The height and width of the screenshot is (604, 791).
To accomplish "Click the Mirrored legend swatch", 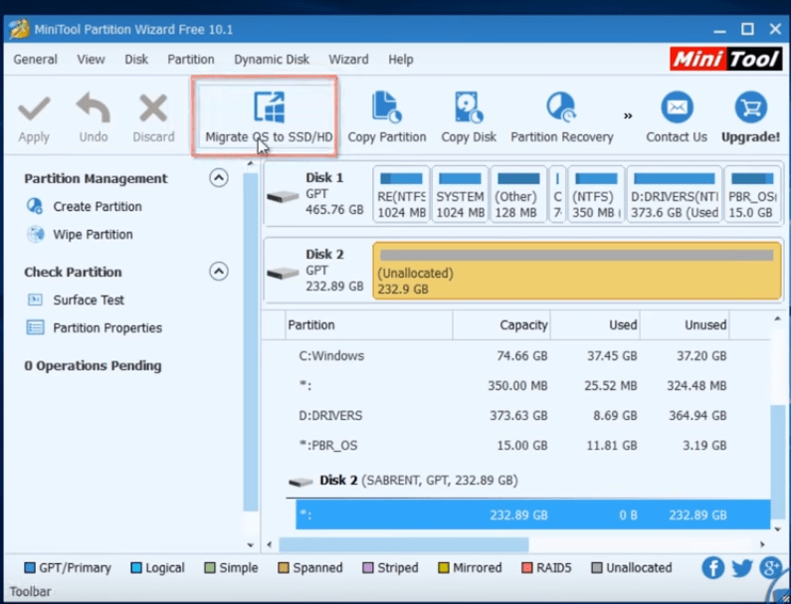I will coord(444,568).
